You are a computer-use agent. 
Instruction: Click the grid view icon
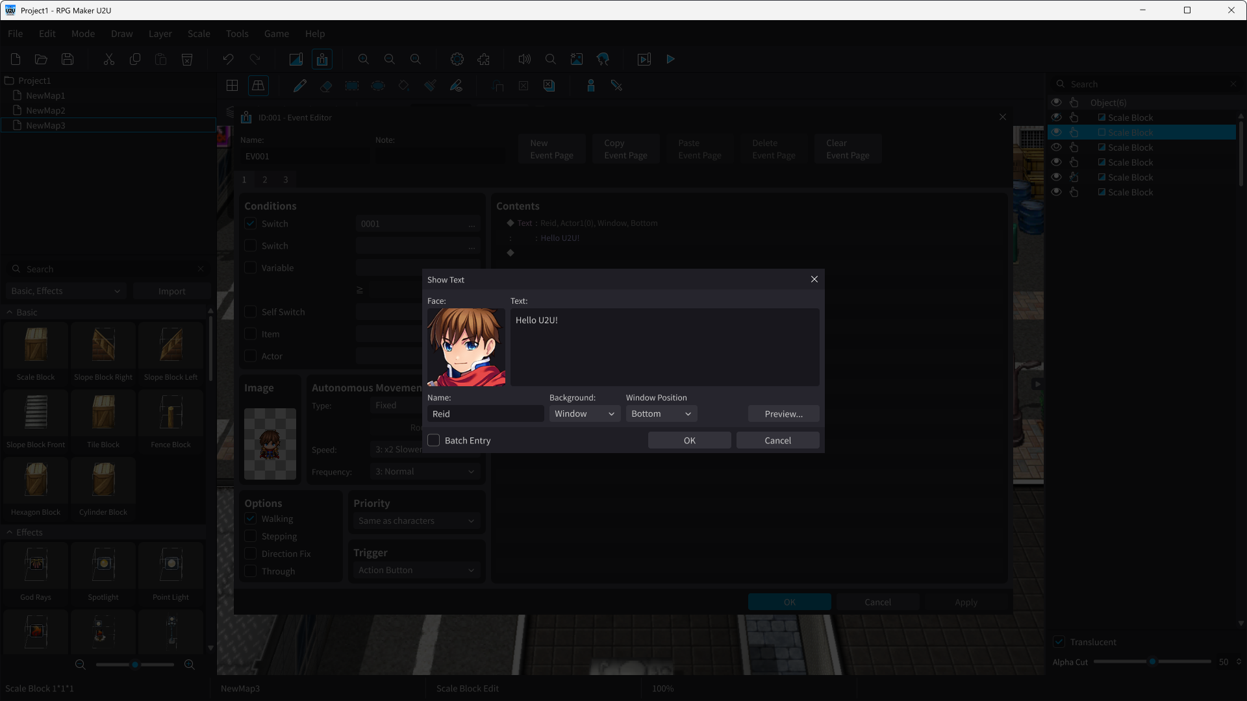click(x=233, y=86)
